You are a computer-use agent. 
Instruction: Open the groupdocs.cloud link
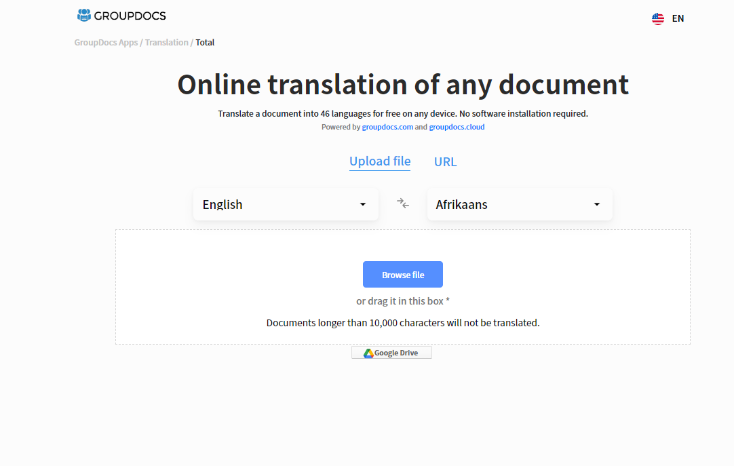457,127
